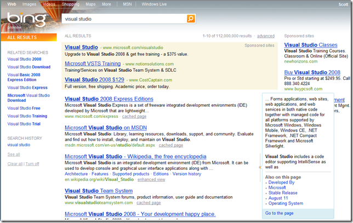Image resolution: width=353 pixels, height=223 pixels.
Task: Open related search 'Visual Studio Trial'
Action: coord(24,124)
